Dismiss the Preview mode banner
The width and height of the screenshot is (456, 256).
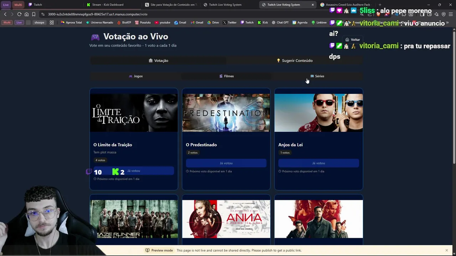pyautogui.click(x=446, y=250)
